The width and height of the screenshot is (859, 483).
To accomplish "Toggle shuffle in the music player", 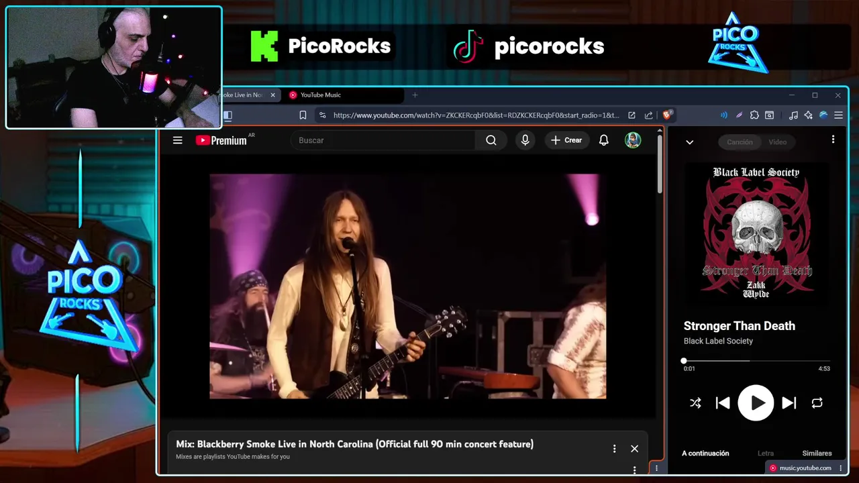I will (x=695, y=403).
